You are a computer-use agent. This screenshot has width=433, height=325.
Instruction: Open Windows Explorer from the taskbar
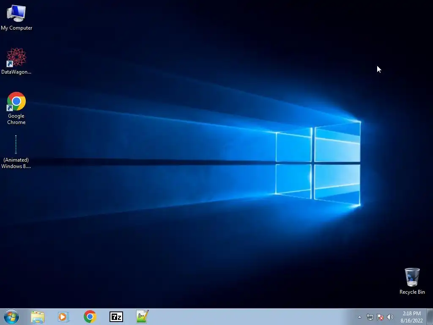38,317
